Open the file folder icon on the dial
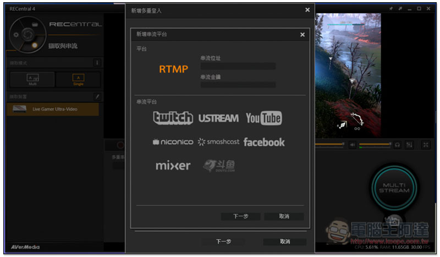The image size is (440, 257). pos(35,25)
